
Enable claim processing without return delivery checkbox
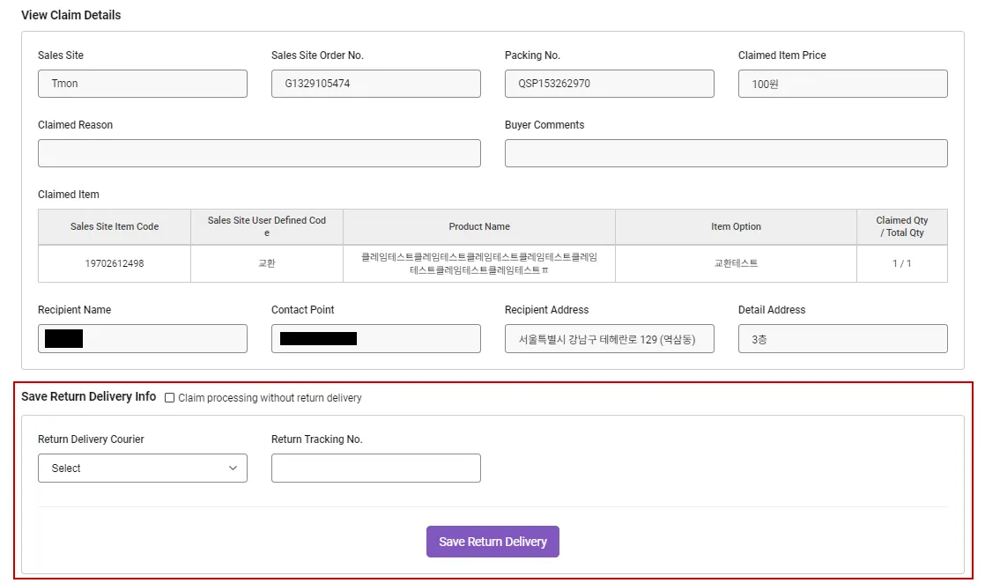[x=170, y=398]
